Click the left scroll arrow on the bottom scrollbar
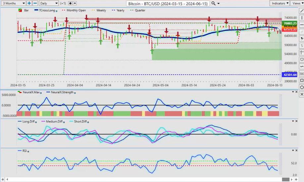 pyautogui.click(x=7, y=179)
